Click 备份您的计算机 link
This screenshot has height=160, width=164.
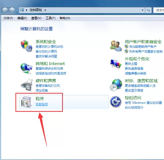pyautogui.click(x=46, y=51)
